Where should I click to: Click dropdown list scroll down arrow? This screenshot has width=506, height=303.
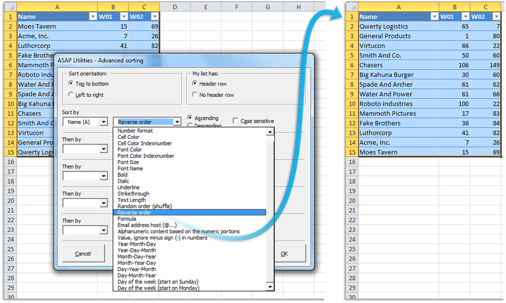pos(270,287)
